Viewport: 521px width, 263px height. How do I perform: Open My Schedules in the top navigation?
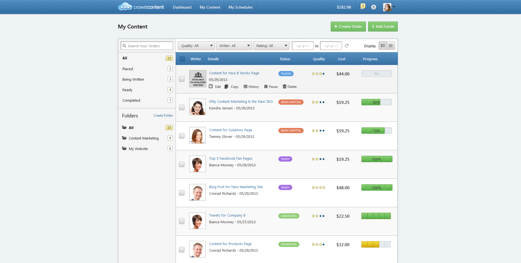coord(240,7)
